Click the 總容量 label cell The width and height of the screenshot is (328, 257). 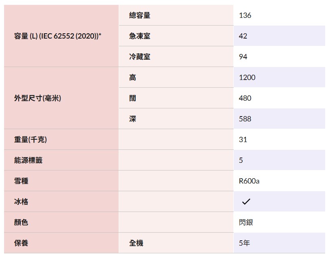tap(176, 15)
